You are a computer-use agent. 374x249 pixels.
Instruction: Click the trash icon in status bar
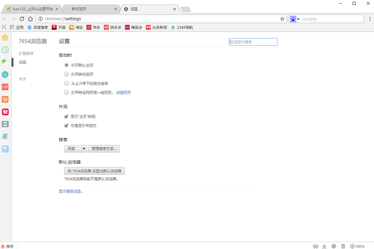(x=343, y=246)
